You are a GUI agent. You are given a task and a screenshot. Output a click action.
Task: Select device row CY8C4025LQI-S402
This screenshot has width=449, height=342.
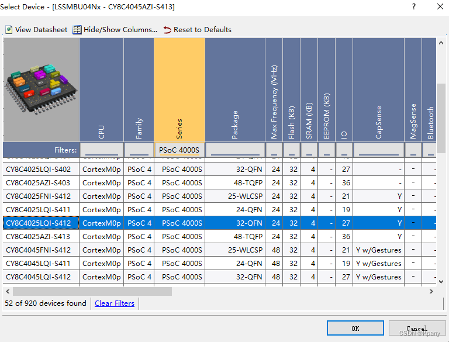(x=220, y=170)
